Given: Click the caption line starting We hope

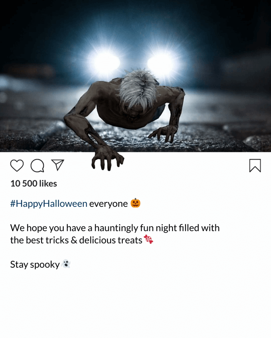Looking at the screenshot, I should (x=115, y=228).
